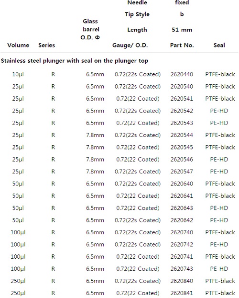Viewport: 239px width, 298px height.
Task: Select the PE-HD seal for 2620542
Action: pos(219,111)
